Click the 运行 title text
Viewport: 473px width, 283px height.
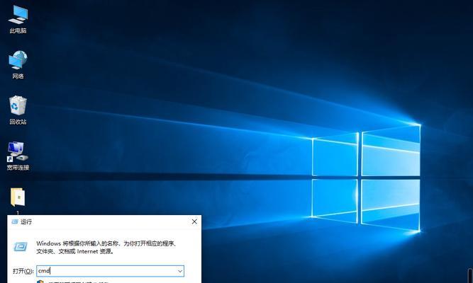click(x=26, y=222)
